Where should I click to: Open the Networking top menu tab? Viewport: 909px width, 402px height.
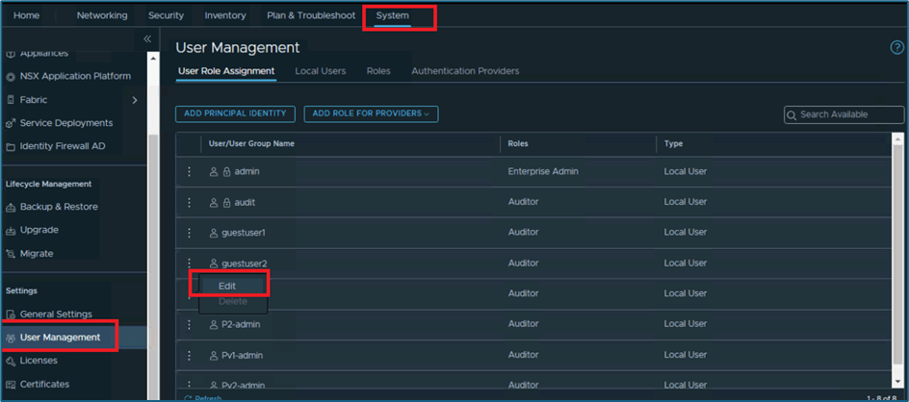coord(101,15)
